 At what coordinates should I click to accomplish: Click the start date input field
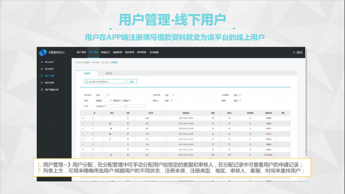pyautogui.click(x=115, y=106)
